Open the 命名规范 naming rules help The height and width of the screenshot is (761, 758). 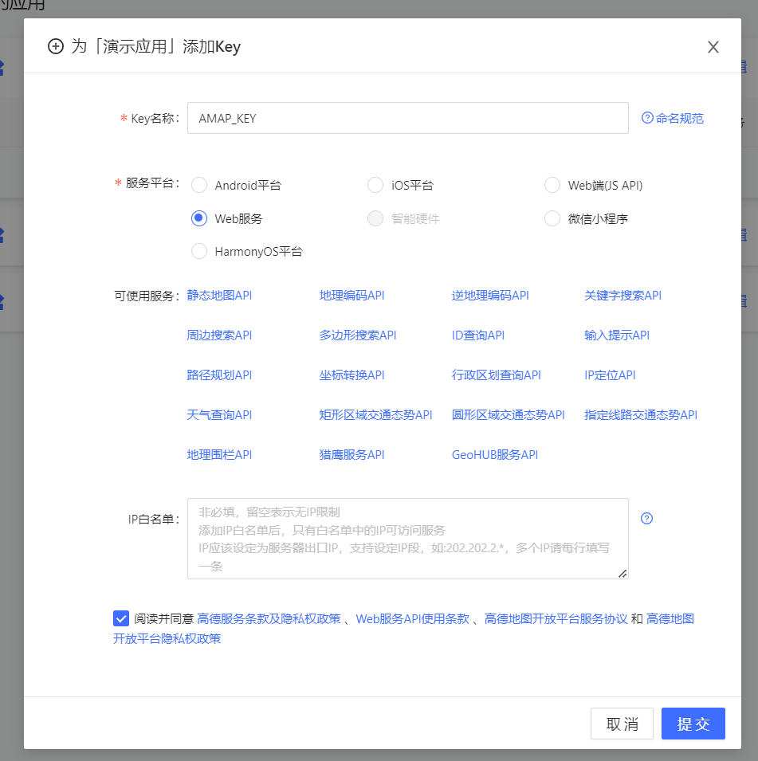click(x=673, y=118)
